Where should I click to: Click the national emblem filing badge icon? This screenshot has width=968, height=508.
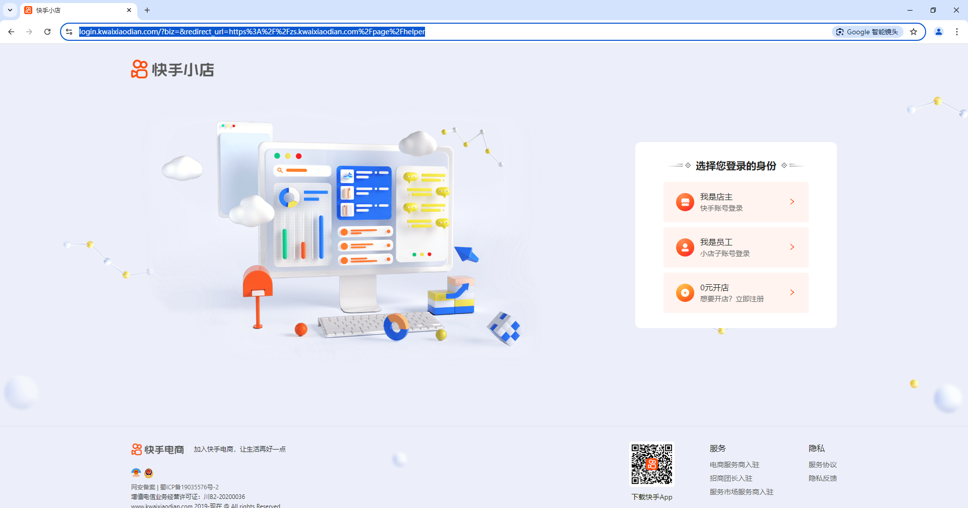(x=136, y=473)
